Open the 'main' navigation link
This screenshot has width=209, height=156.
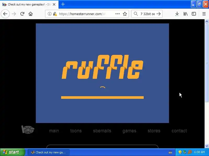pyautogui.click(x=54, y=131)
